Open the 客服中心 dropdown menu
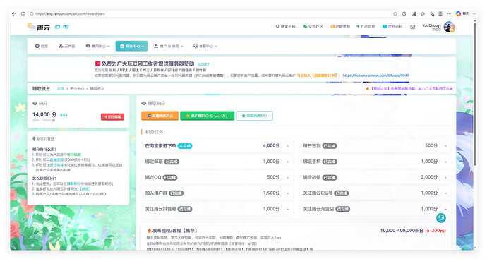The image size is (487, 259). (205, 46)
